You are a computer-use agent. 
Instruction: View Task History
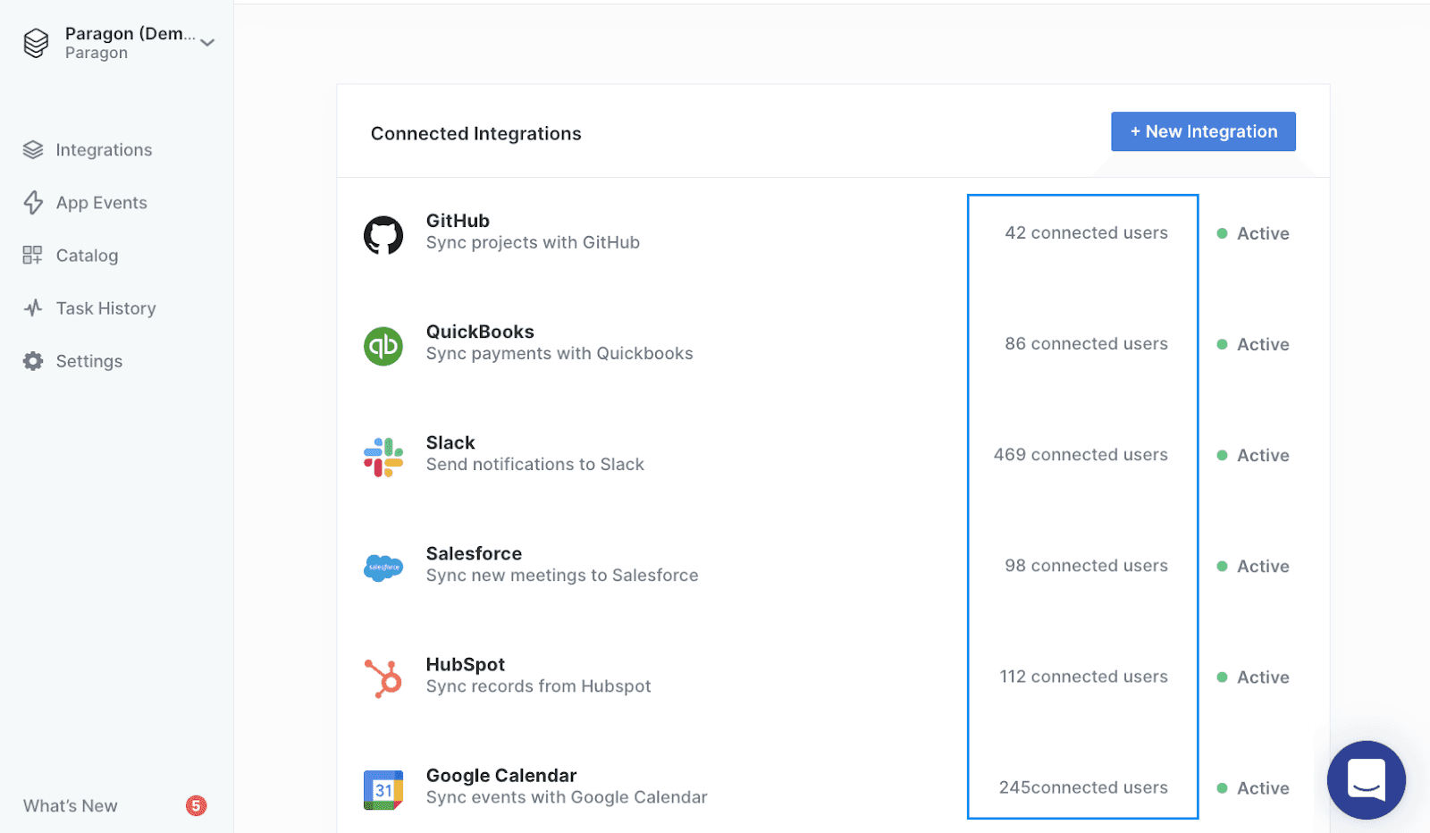point(105,308)
